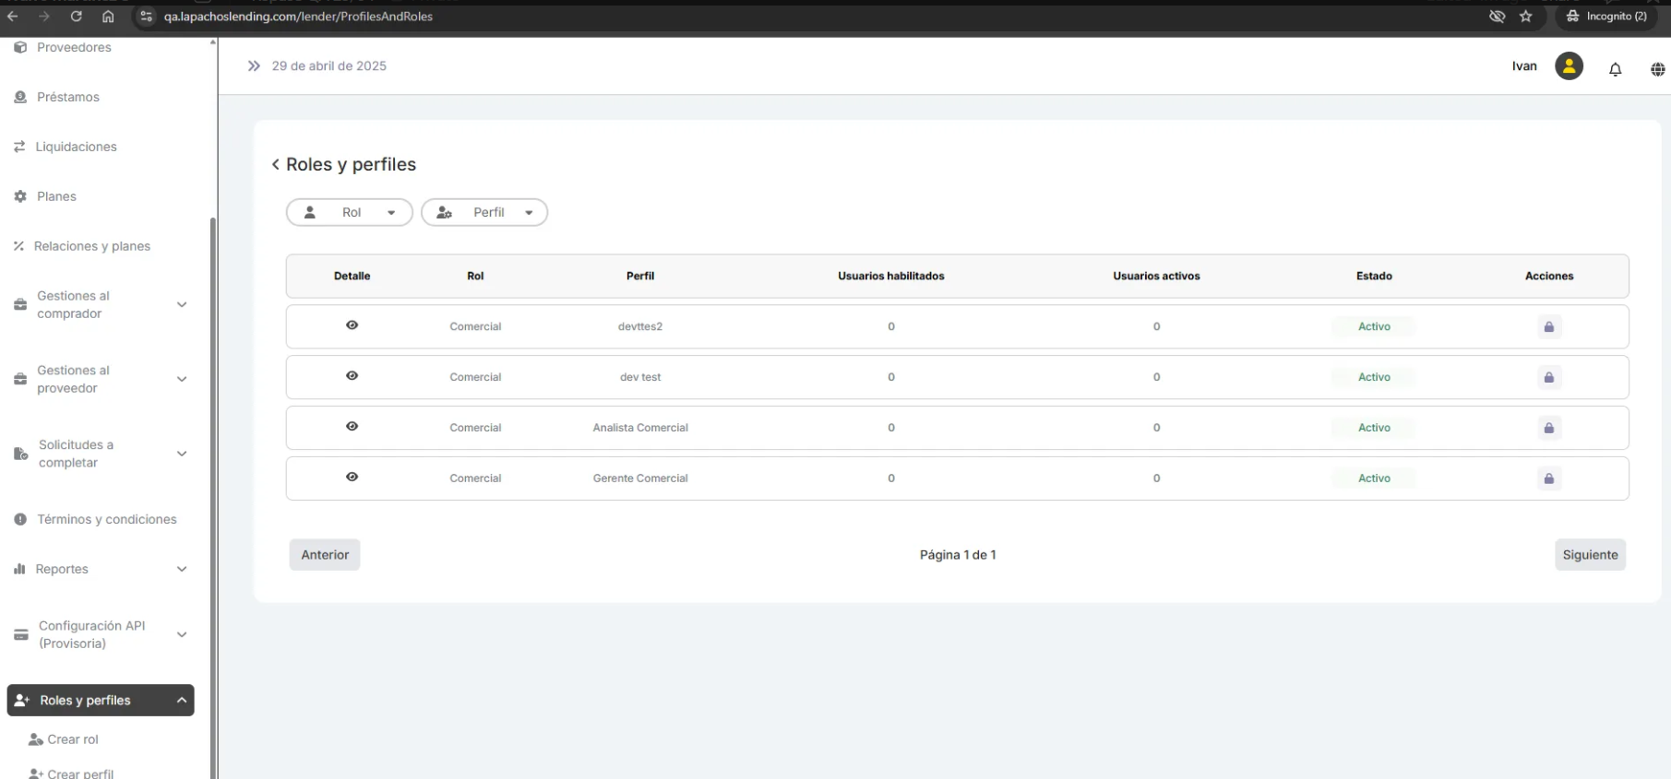Click the browser address bar URL
Viewport: 1671px width, 779px height.
pyautogui.click(x=298, y=17)
